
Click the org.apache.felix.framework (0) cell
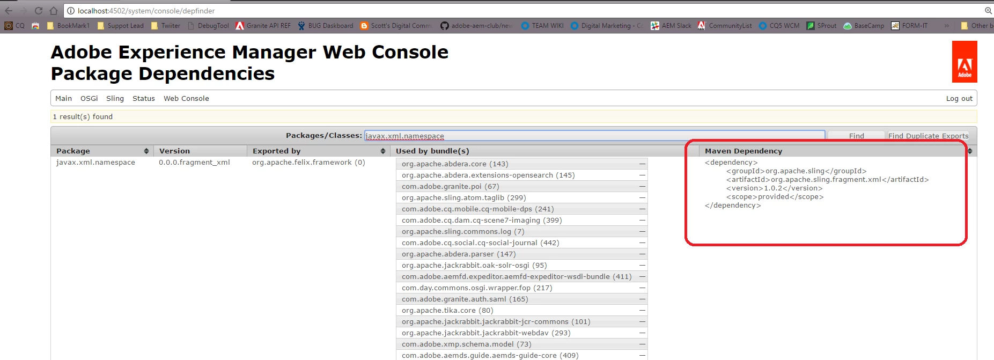[308, 162]
